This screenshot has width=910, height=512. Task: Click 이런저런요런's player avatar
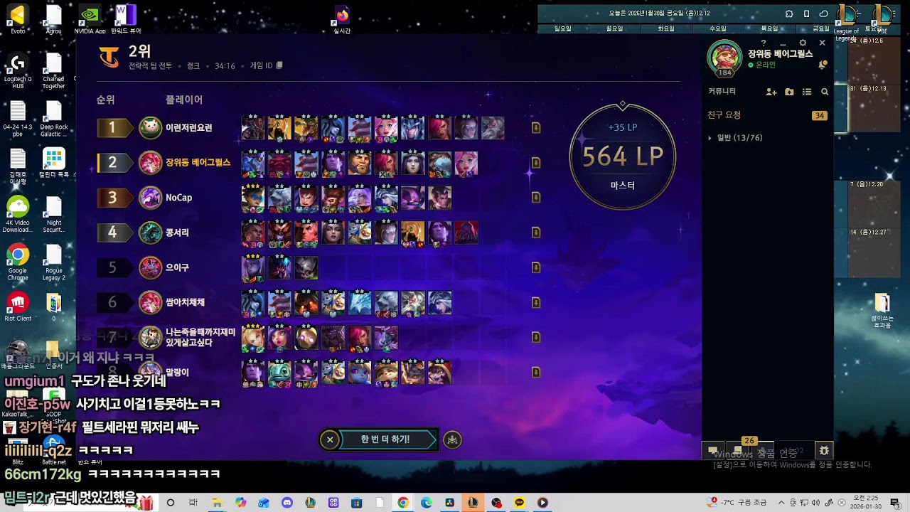(x=150, y=128)
